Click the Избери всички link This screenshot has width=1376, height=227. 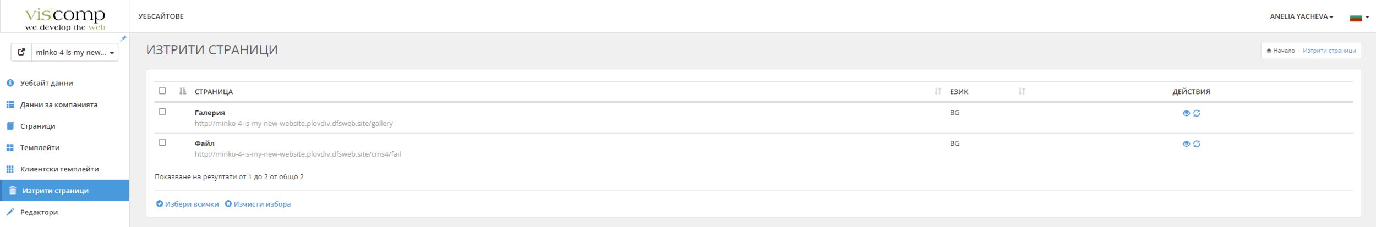188,204
